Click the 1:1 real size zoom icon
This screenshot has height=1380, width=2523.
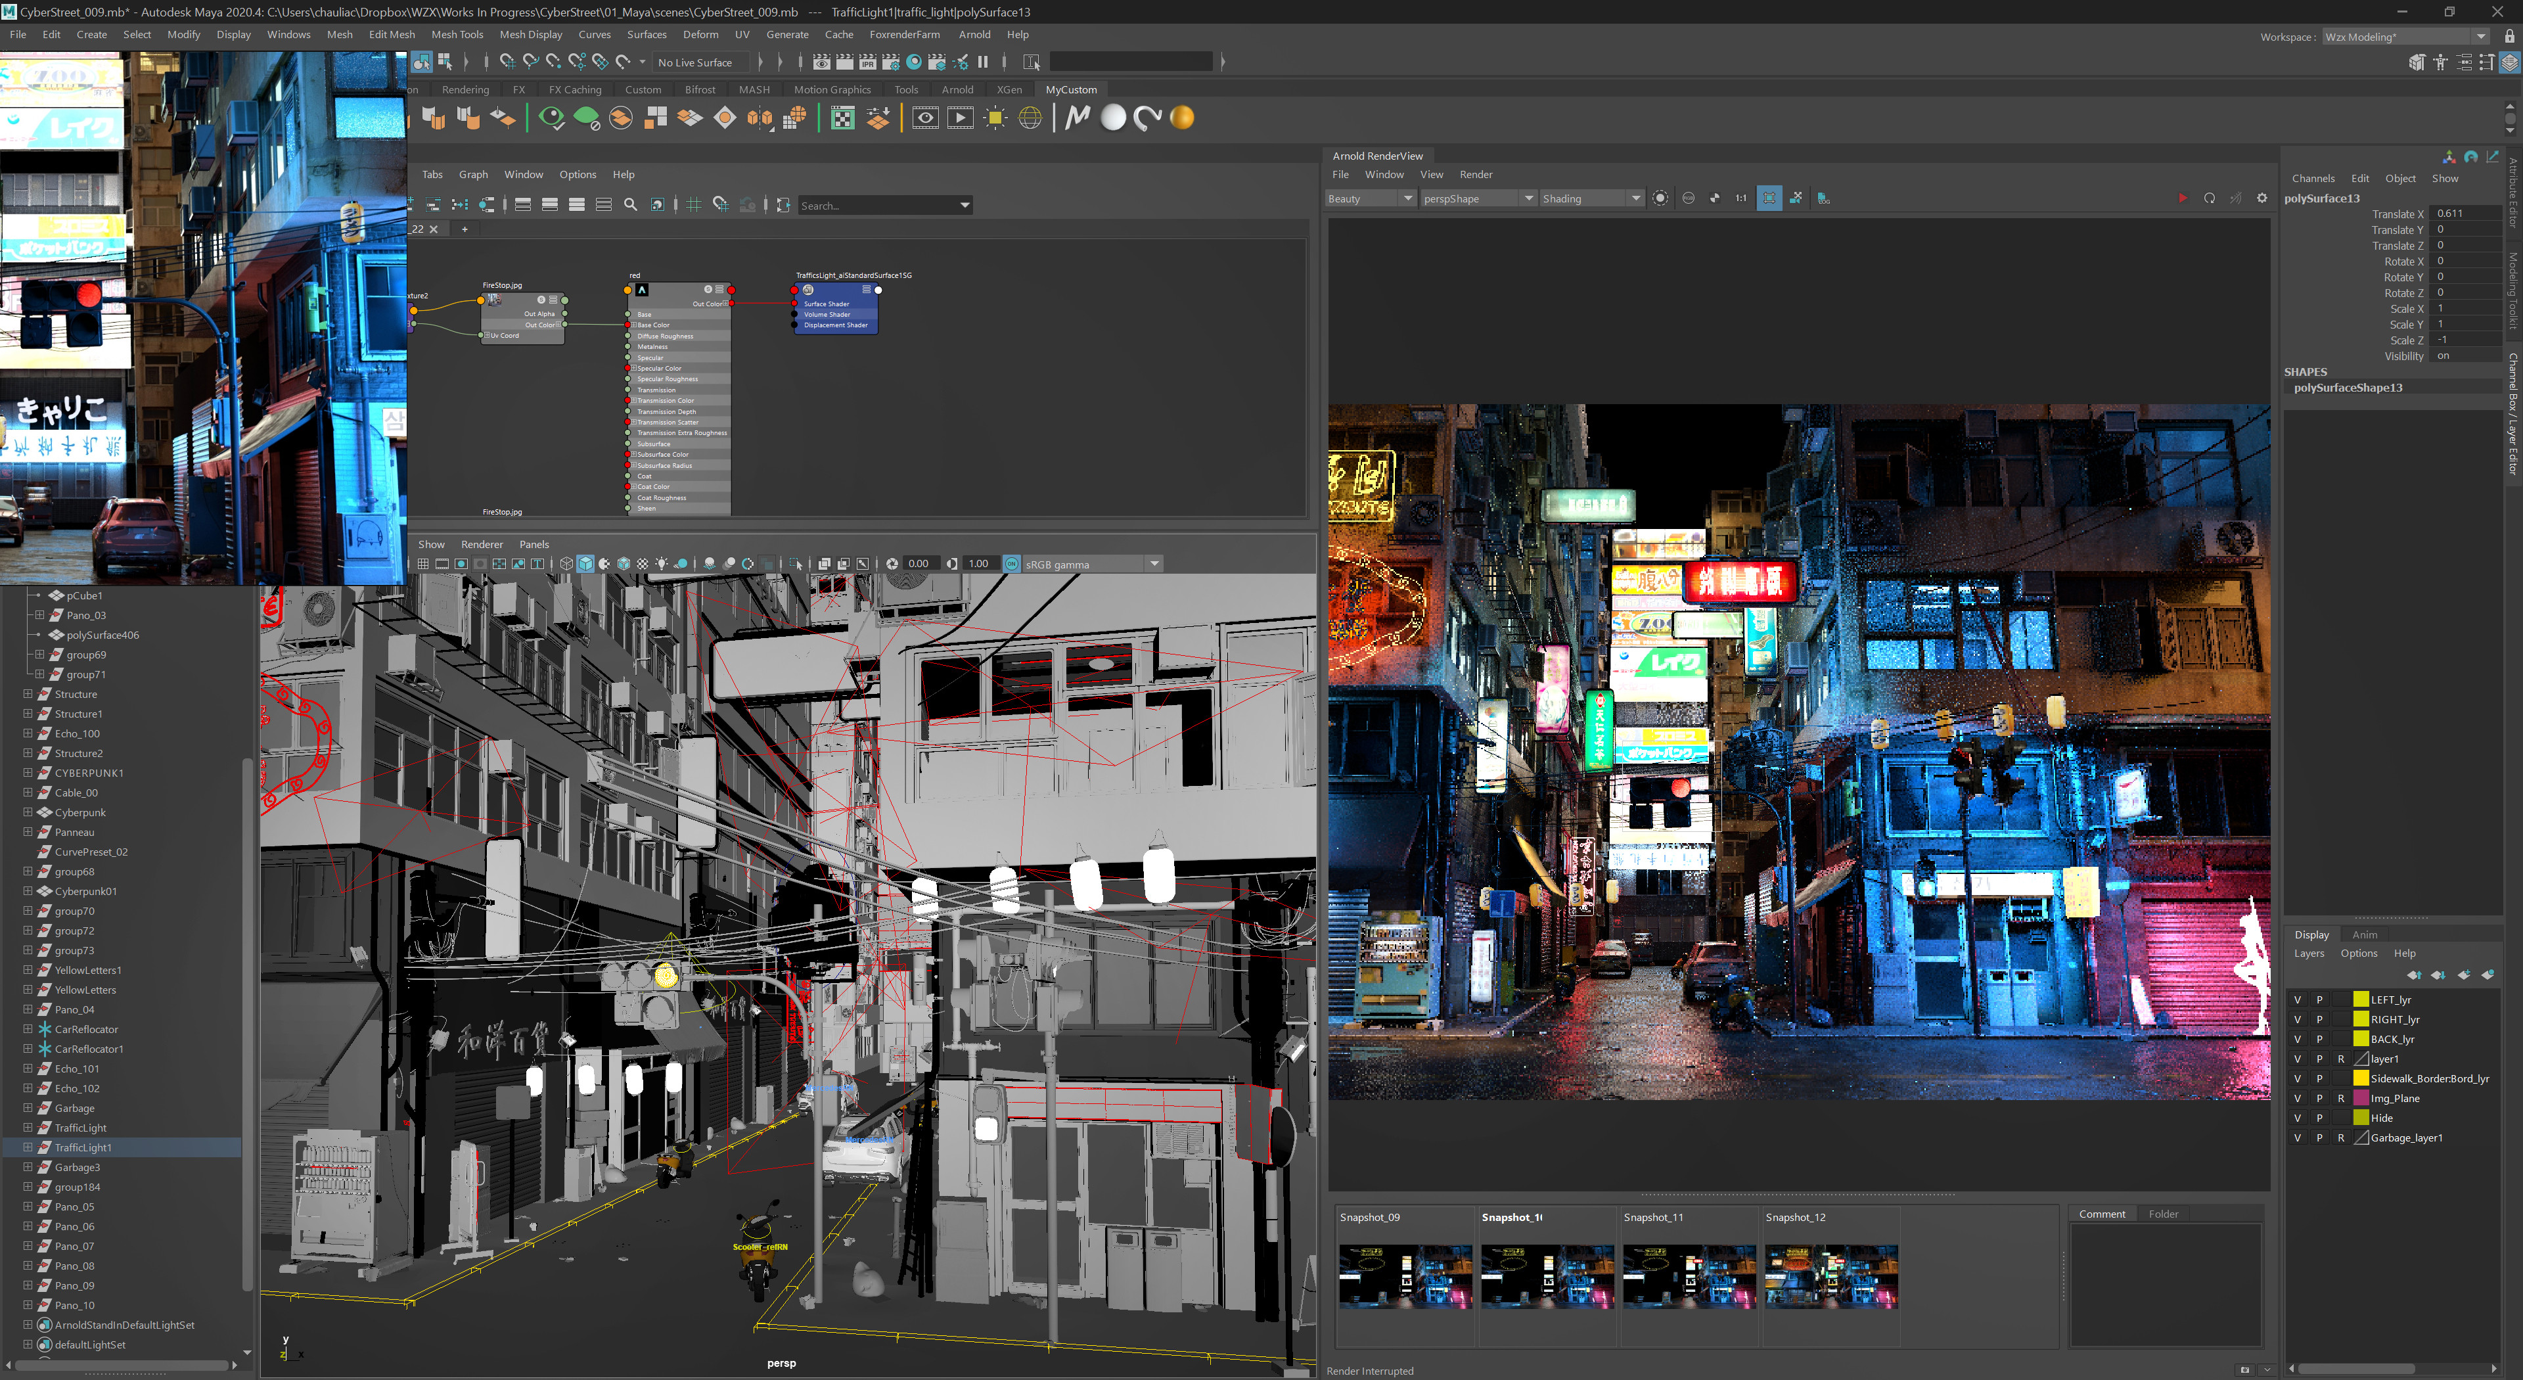click(x=1740, y=198)
